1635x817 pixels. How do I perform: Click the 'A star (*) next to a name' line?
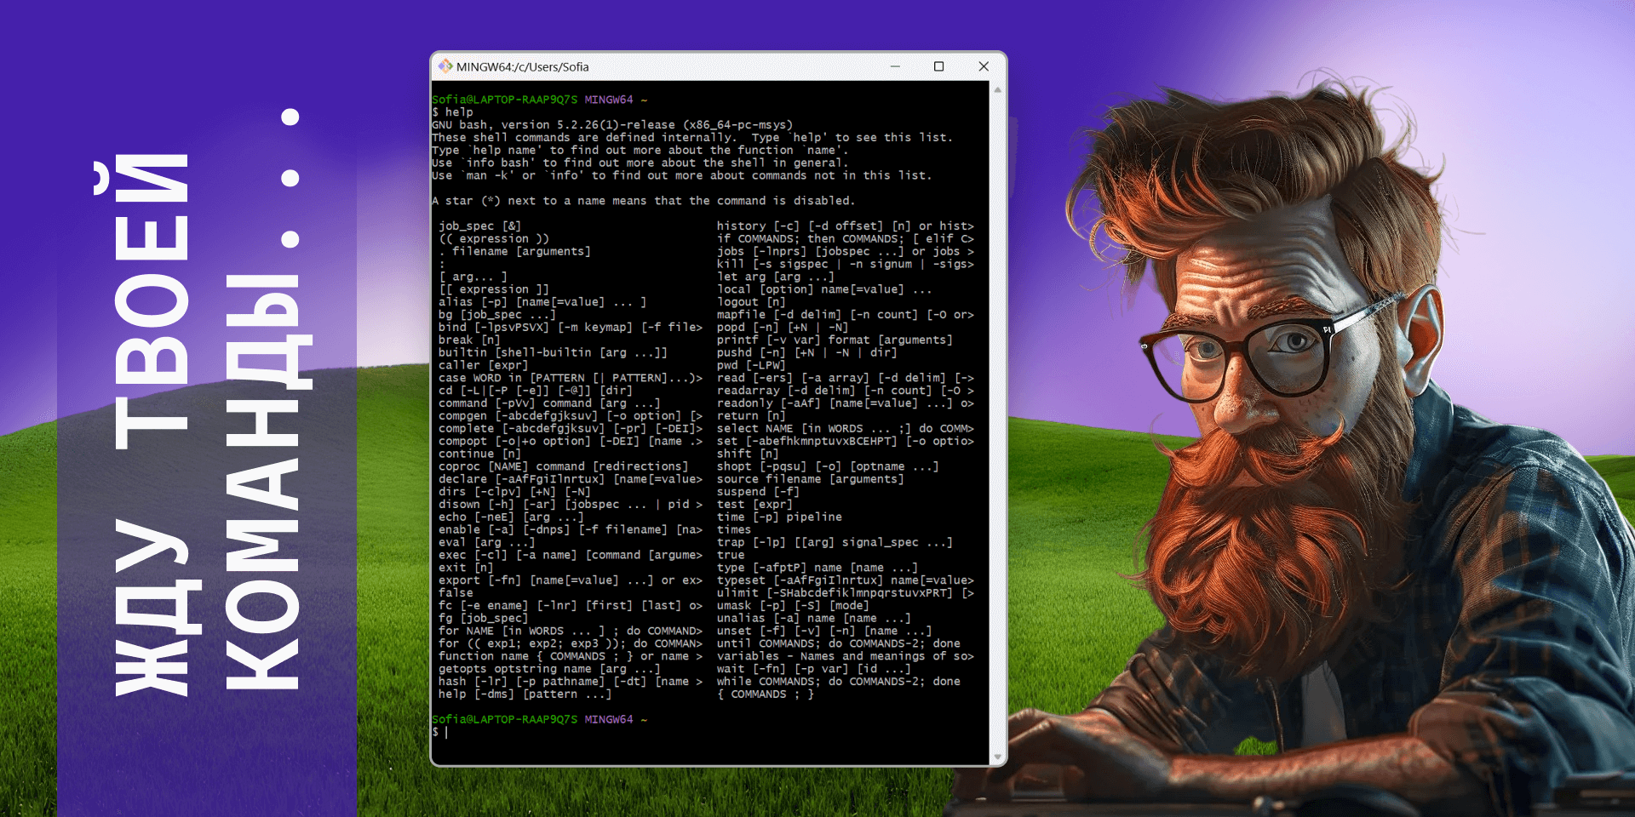click(643, 201)
